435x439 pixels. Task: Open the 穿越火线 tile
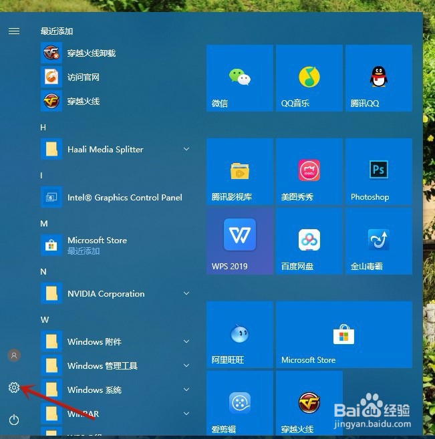(x=309, y=403)
